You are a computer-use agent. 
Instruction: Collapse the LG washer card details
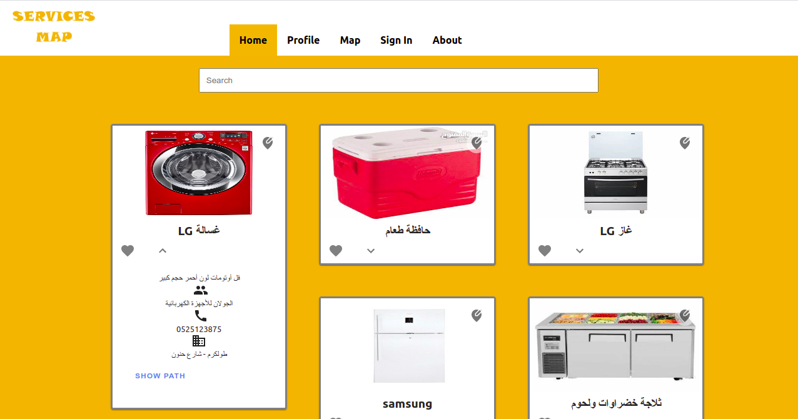coord(163,251)
